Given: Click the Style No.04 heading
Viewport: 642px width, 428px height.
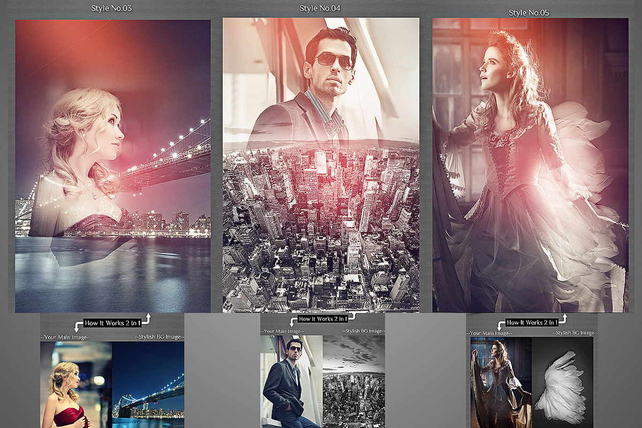Looking at the screenshot, I should (320, 8).
